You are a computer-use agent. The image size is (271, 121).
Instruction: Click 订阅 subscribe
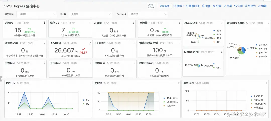coord(239,6)
